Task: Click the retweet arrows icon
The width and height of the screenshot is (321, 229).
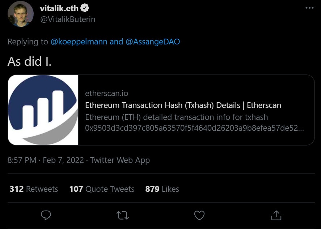Action: (123, 215)
